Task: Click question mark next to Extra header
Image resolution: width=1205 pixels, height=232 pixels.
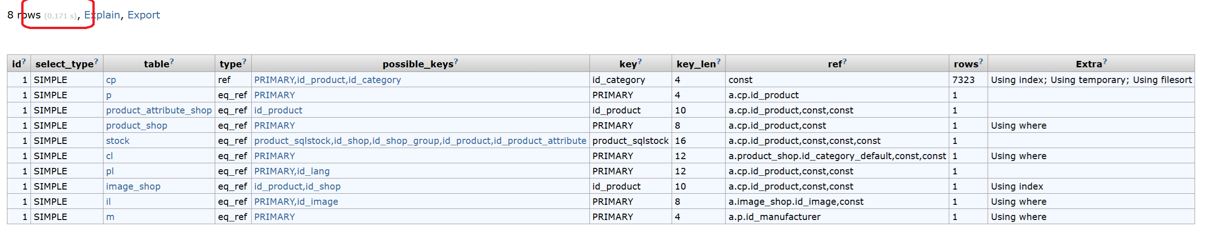Action: [x=1105, y=62]
